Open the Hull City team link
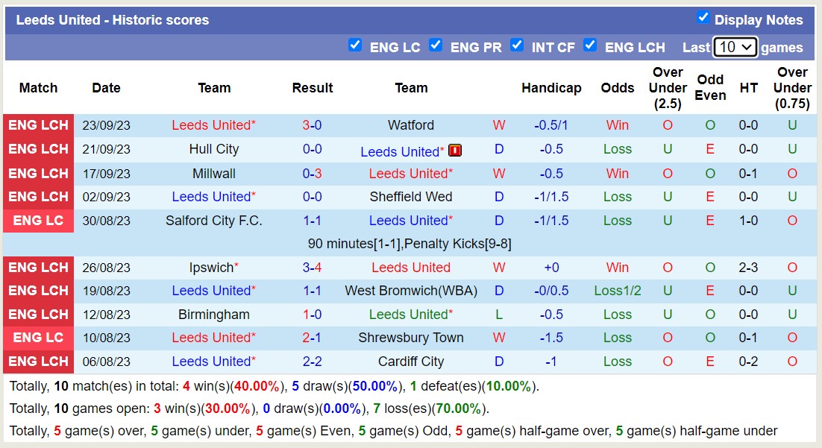 214,148
